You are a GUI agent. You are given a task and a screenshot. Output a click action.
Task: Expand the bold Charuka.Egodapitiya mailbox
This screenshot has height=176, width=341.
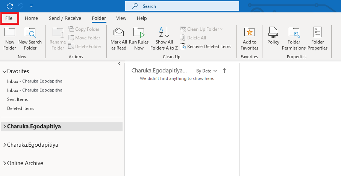[x=5, y=126]
